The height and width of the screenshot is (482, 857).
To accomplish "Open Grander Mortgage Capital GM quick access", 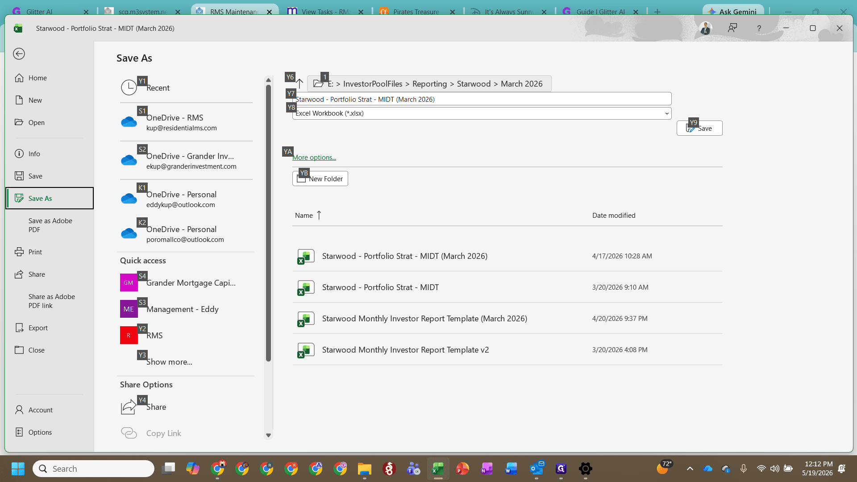I will 186,283.
